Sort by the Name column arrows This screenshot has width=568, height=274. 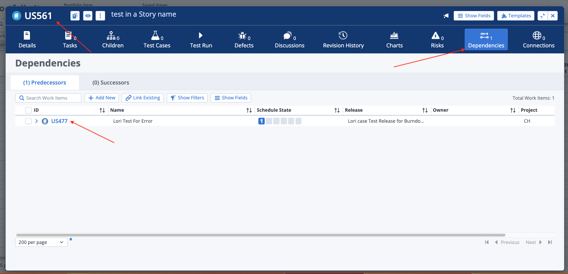pyautogui.click(x=249, y=110)
